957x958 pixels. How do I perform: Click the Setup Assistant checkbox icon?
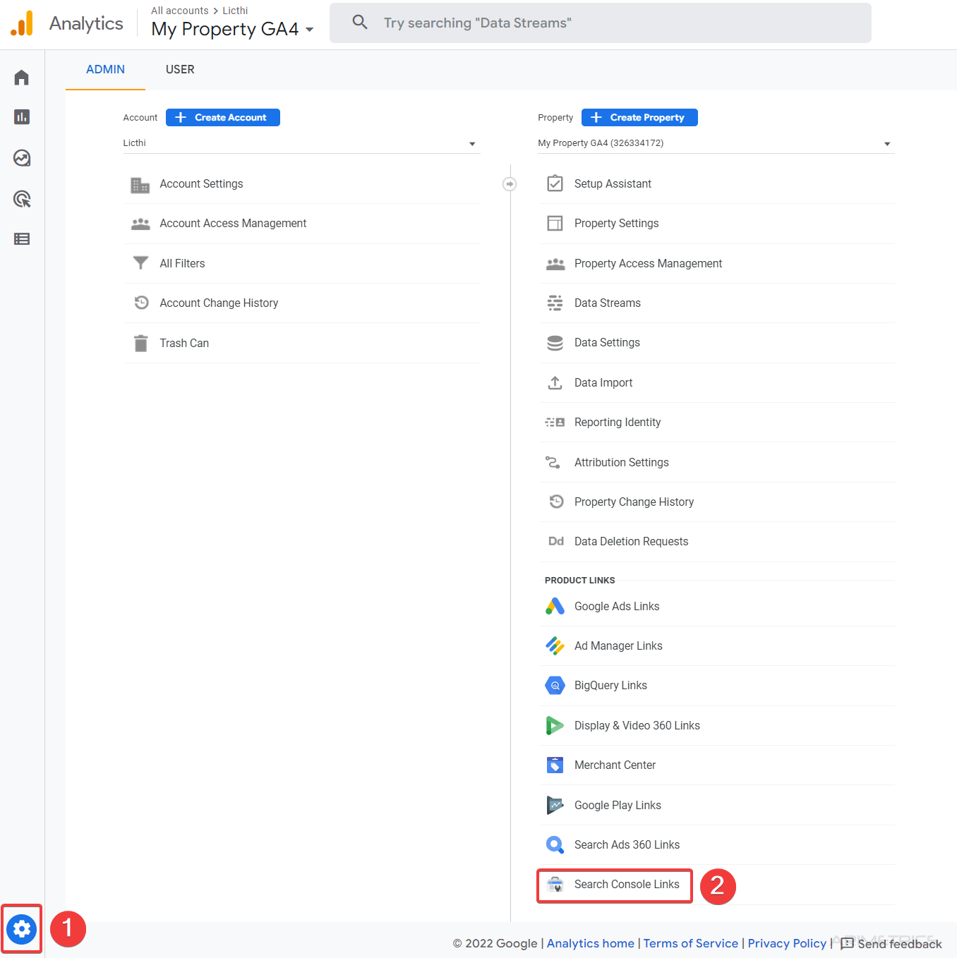pos(555,183)
